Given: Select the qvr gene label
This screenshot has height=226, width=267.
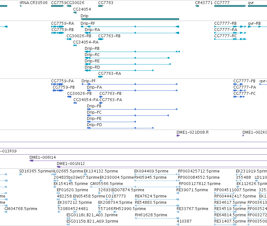Looking at the screenshot, I should (x=251, y=3).
